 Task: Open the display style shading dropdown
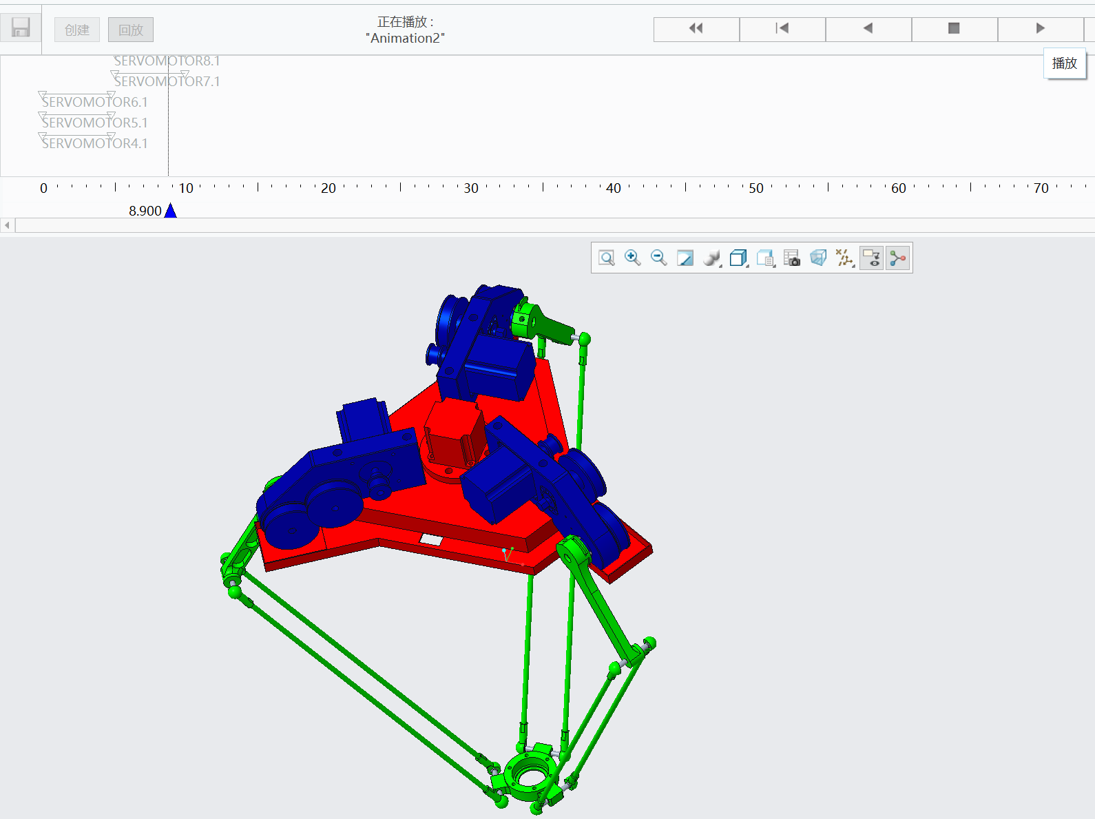tap(712, 258)
